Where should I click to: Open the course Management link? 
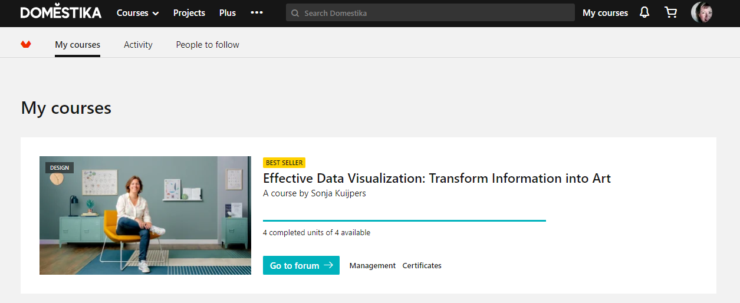pos(372,266)
